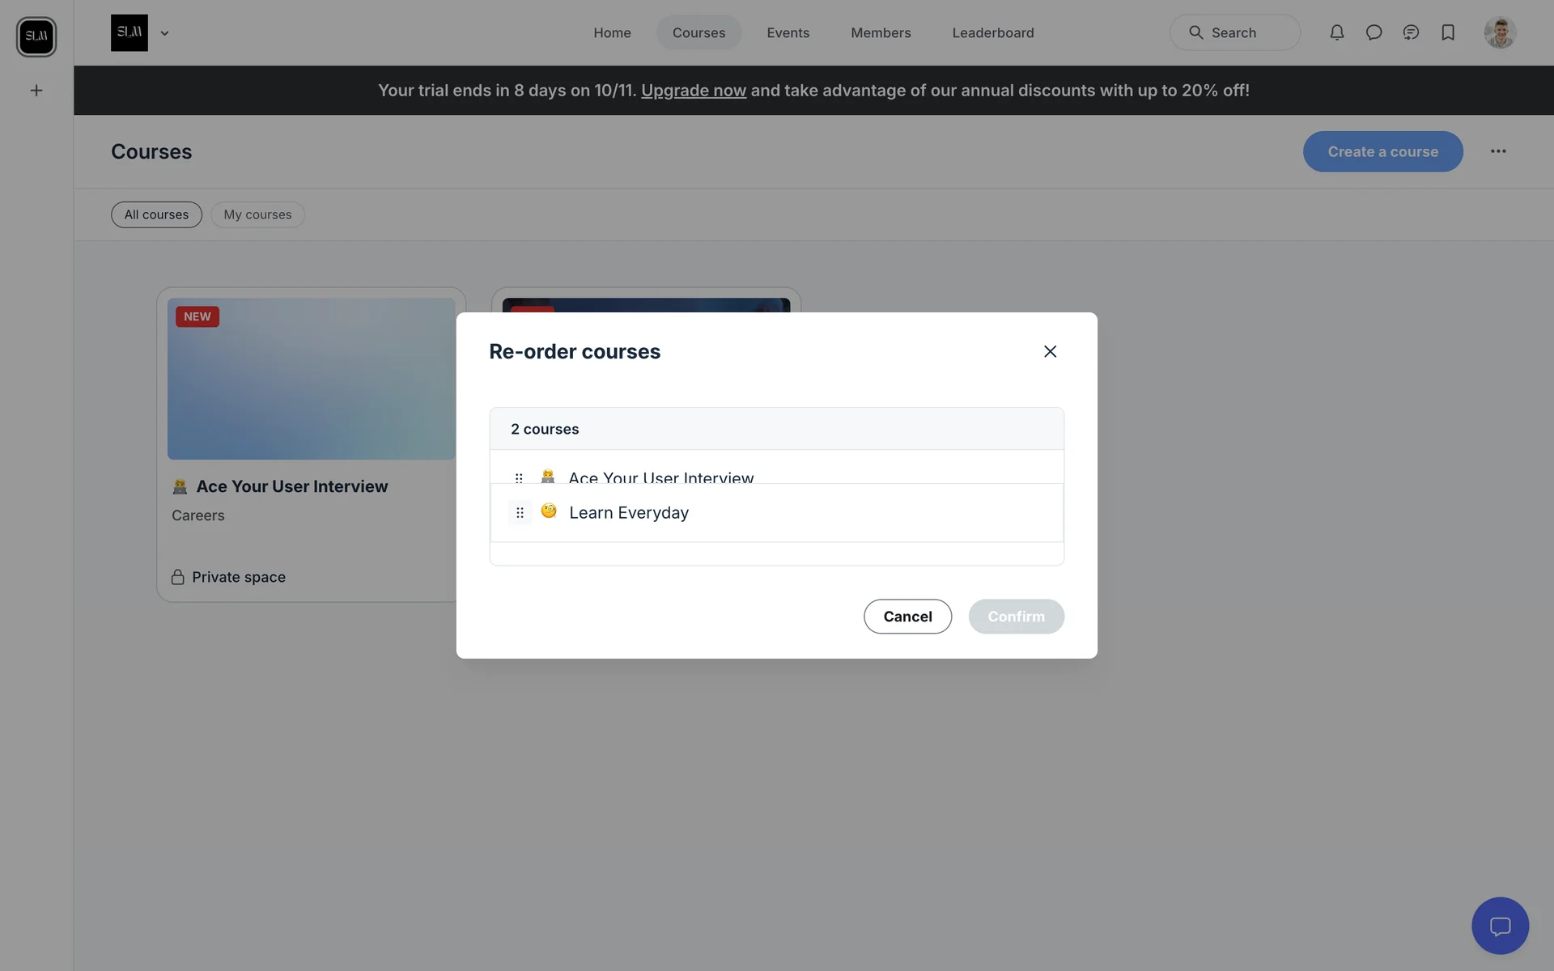The height and width of the screenshot is (971, 1554).
Task: Go to the Leaderboard tab
Action: [993, 32]
